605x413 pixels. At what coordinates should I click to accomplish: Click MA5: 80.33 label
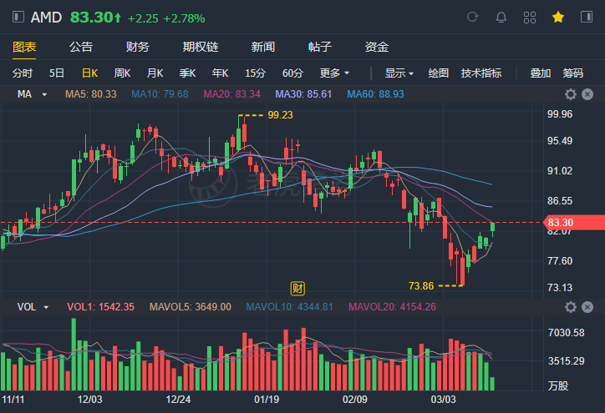click(x=91, y=94)
